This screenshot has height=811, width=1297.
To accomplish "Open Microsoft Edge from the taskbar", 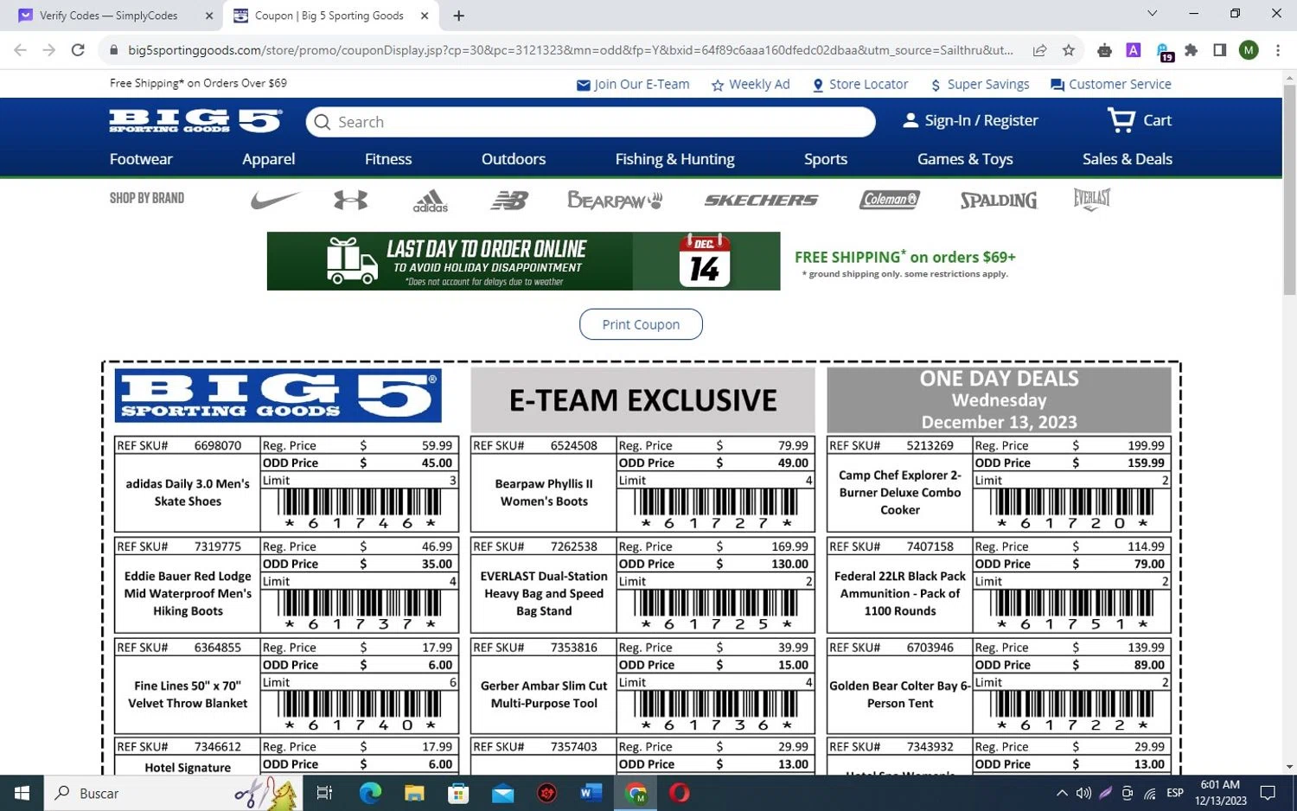I will click(x=370, y=793).
